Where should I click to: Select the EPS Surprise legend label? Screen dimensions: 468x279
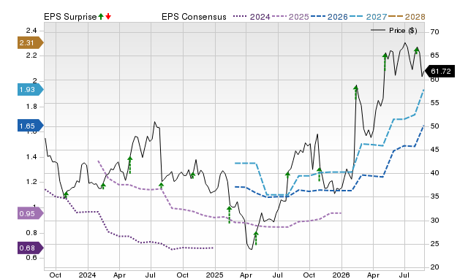[x=70, y=17]
